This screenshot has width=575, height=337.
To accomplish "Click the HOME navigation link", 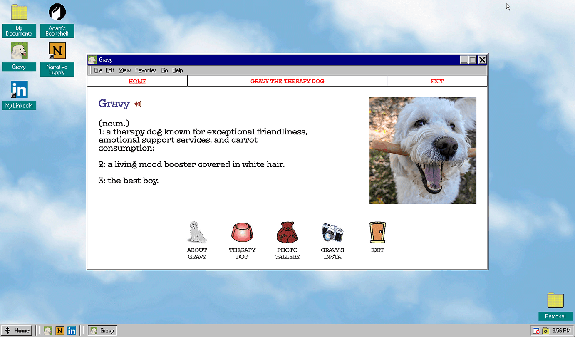I will click(x=137, y=81).
